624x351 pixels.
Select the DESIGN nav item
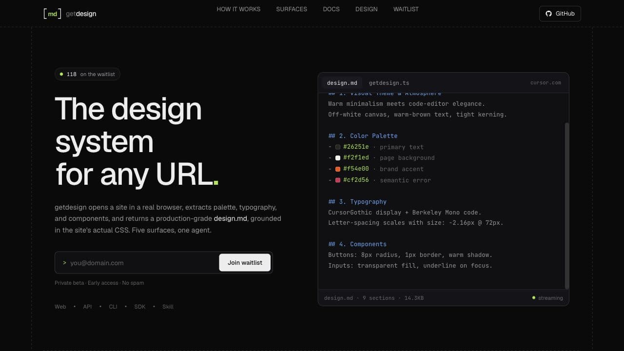click(x=367, y=9)
